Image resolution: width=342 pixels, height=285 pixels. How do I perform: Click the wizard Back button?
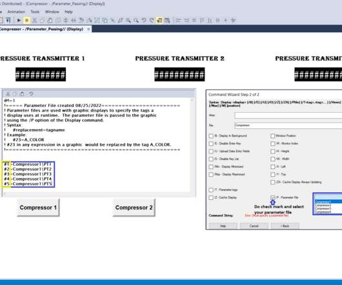(285, 226)
